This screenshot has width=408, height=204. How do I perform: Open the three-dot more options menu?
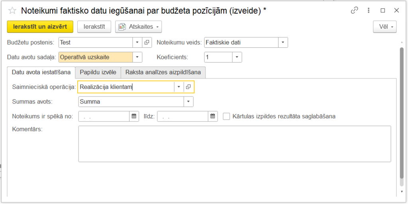[369, 11]
